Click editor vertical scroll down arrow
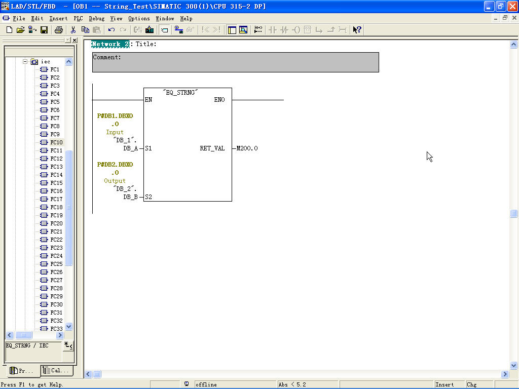This screenshot has height=389, width=519. [x=513, y=366]
